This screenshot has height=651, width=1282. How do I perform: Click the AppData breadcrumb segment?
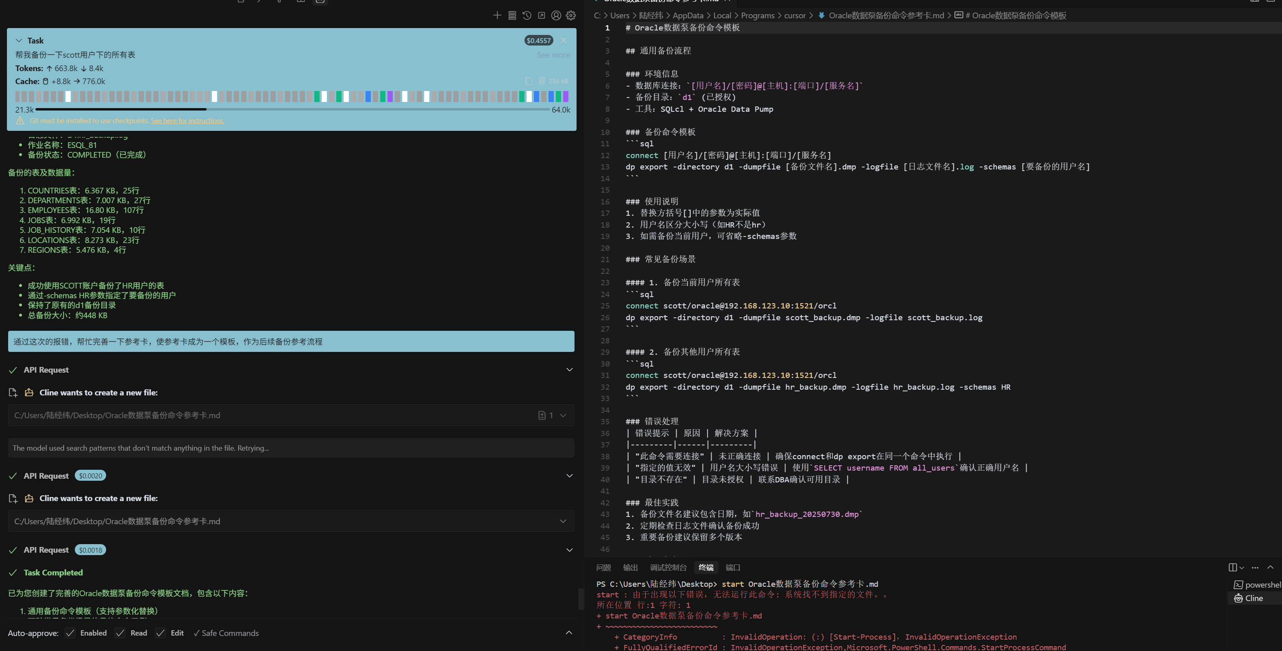[x=688, y=15]
